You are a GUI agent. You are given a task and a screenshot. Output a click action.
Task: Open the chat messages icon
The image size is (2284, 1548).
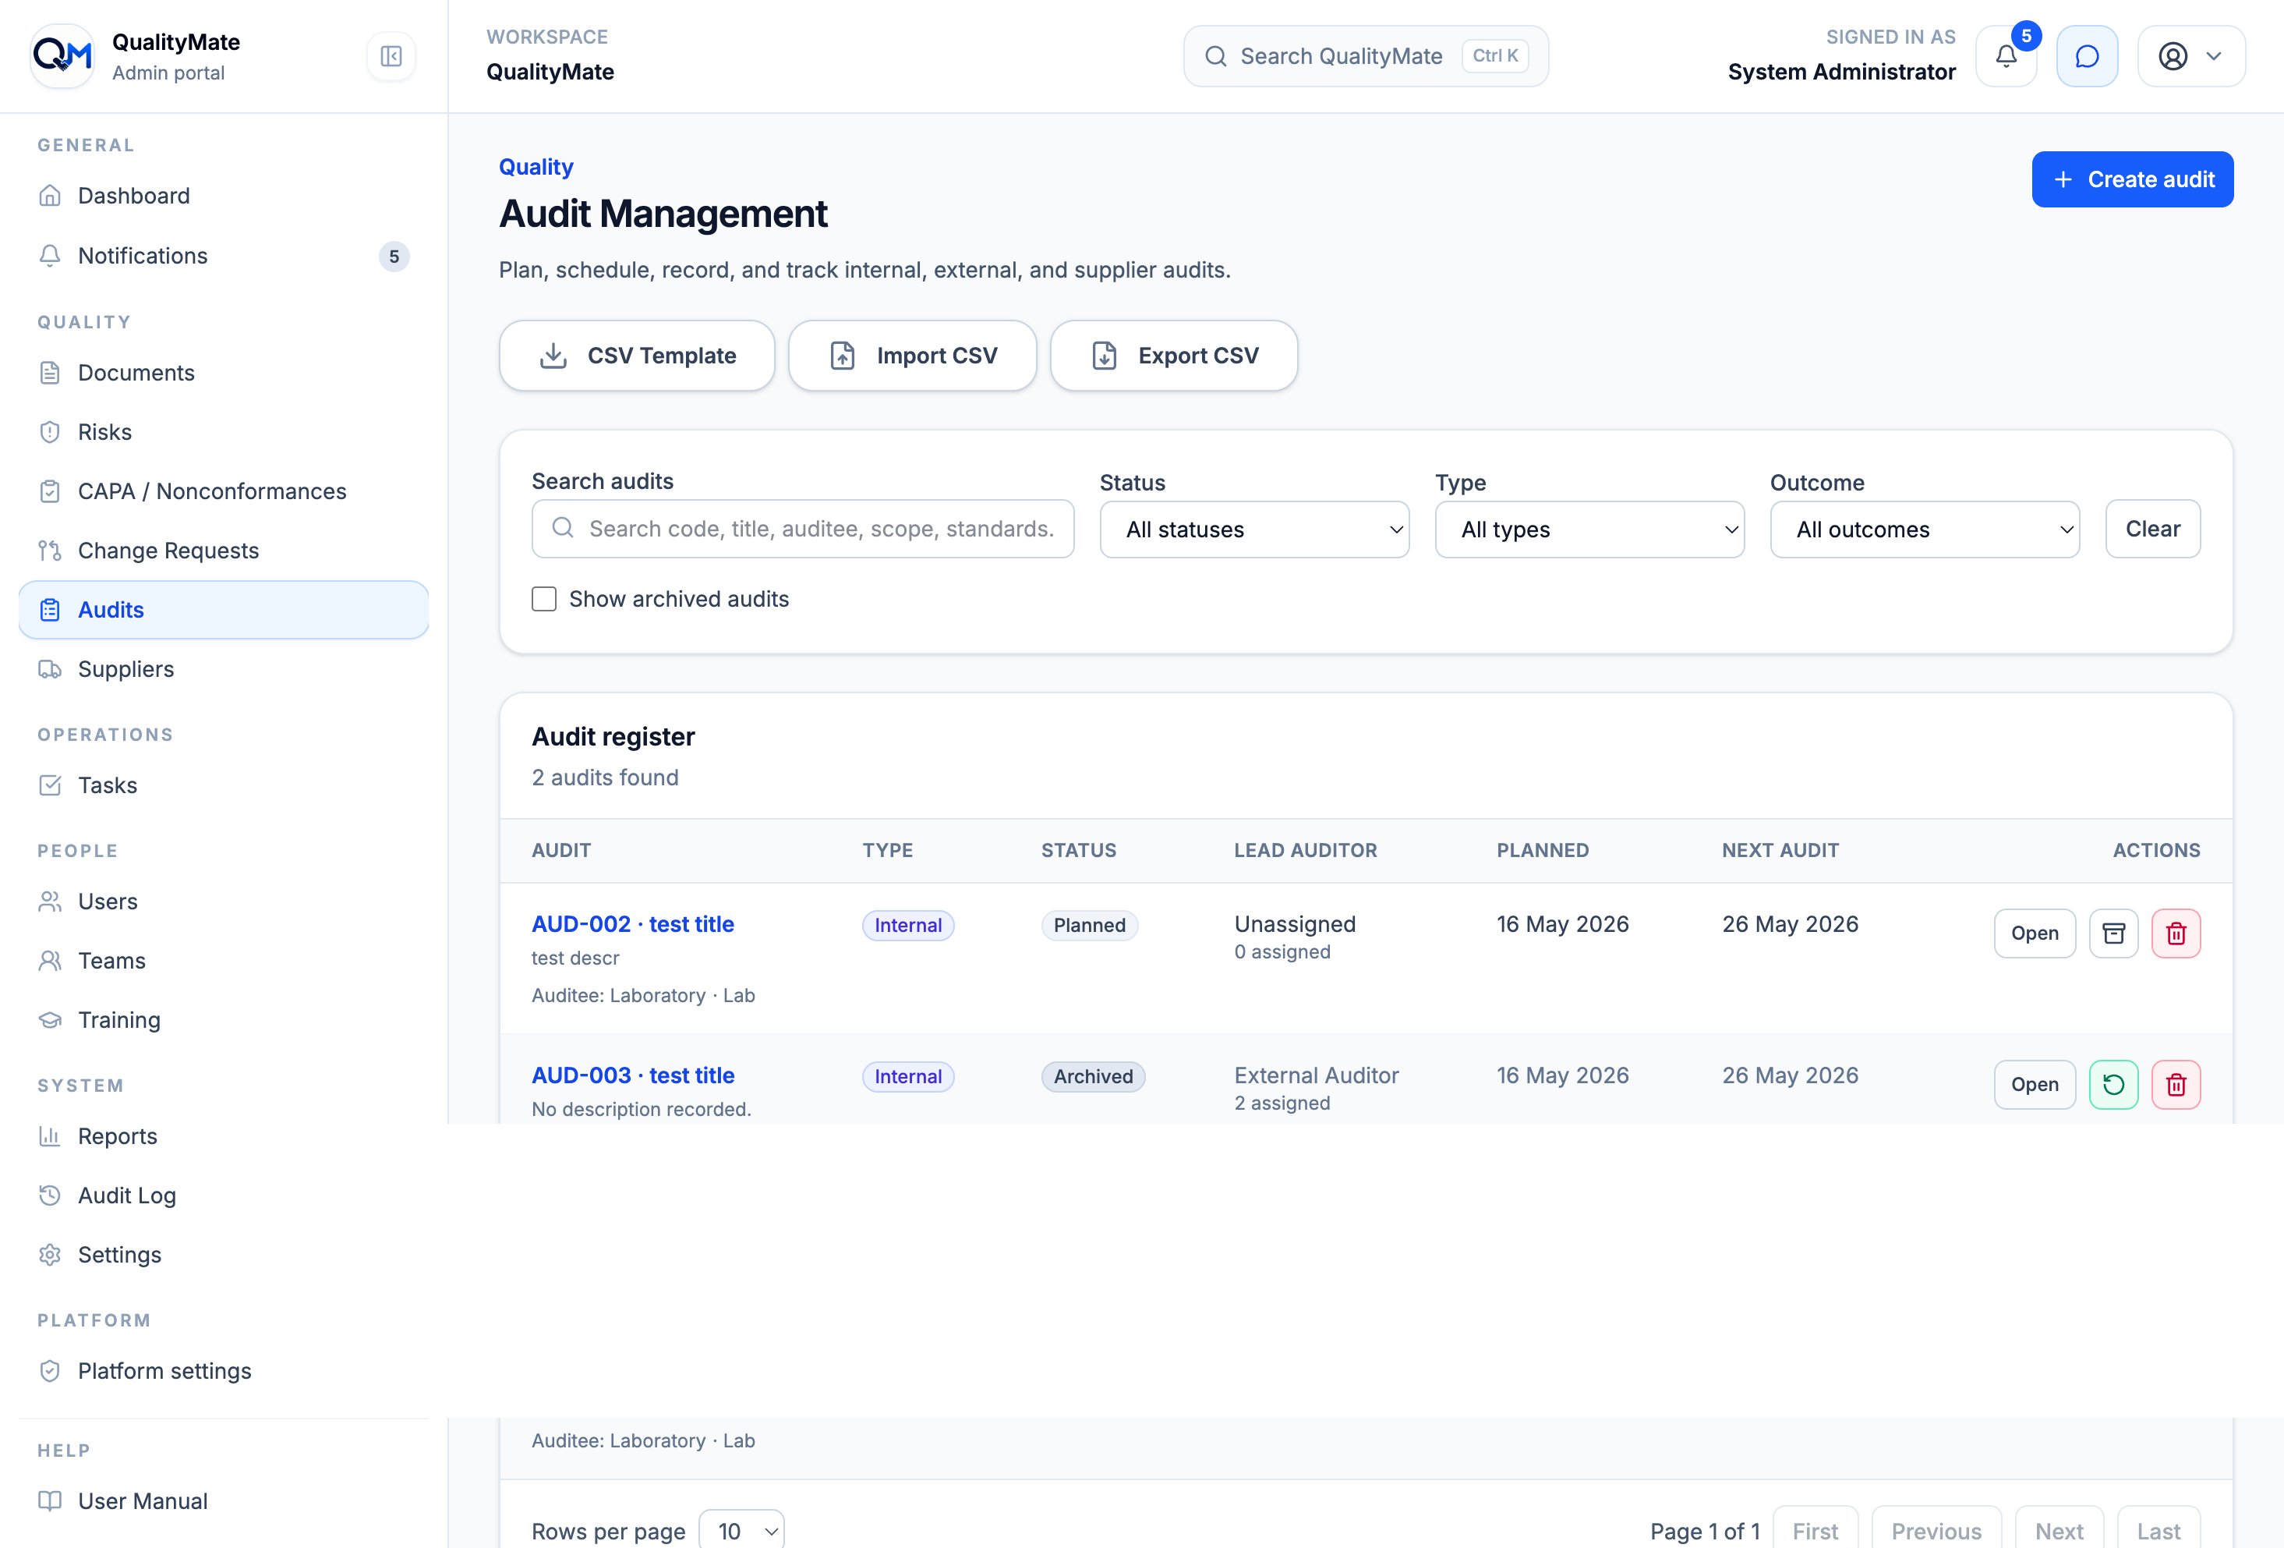point(2087,56)
